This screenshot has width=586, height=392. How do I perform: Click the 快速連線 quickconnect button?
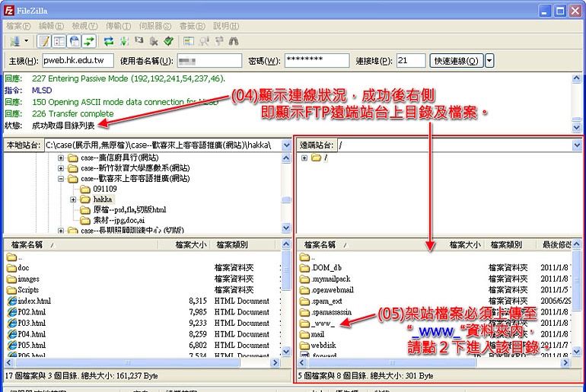(457, 61)
